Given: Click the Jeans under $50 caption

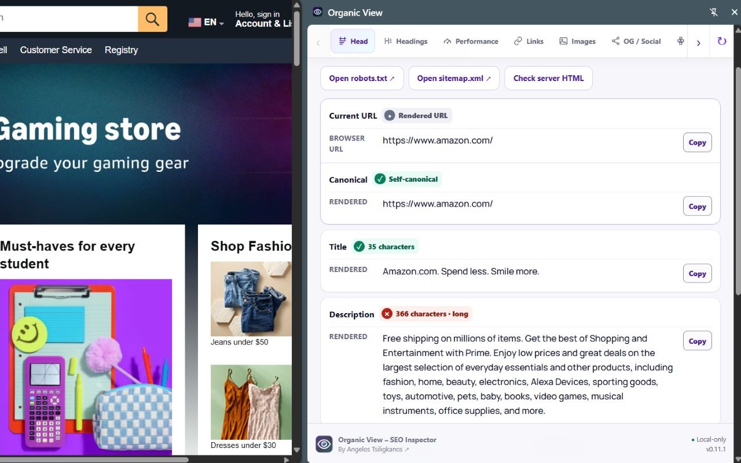Looking at the screenshot, I should pyautogui.click(x=240, y=342).
